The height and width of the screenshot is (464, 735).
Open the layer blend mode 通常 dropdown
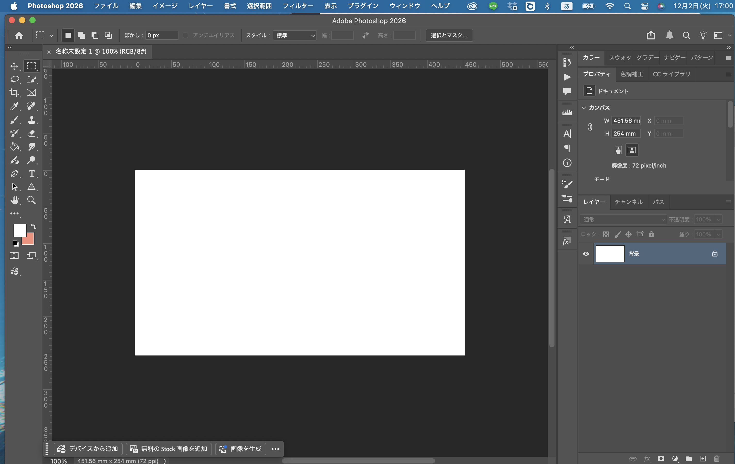click(x=623, y=219)
